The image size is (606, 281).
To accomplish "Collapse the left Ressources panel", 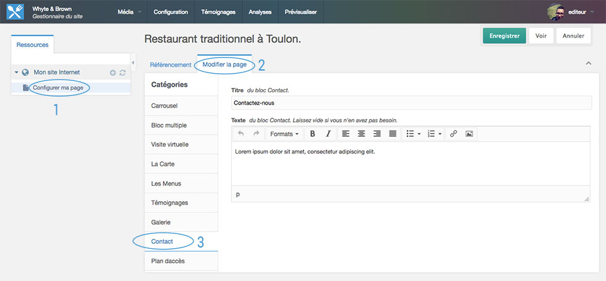I will [x=133, y=62].
